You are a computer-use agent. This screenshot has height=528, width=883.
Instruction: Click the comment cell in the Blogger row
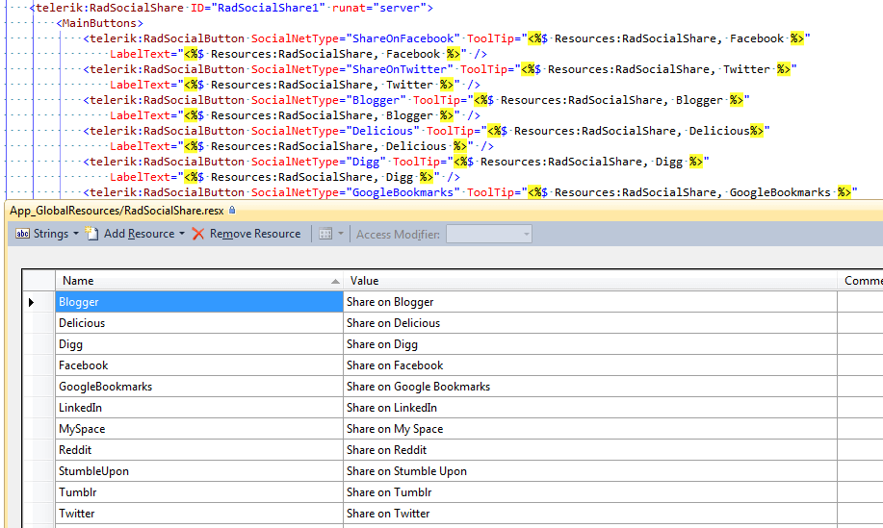[x=860, y=302]
